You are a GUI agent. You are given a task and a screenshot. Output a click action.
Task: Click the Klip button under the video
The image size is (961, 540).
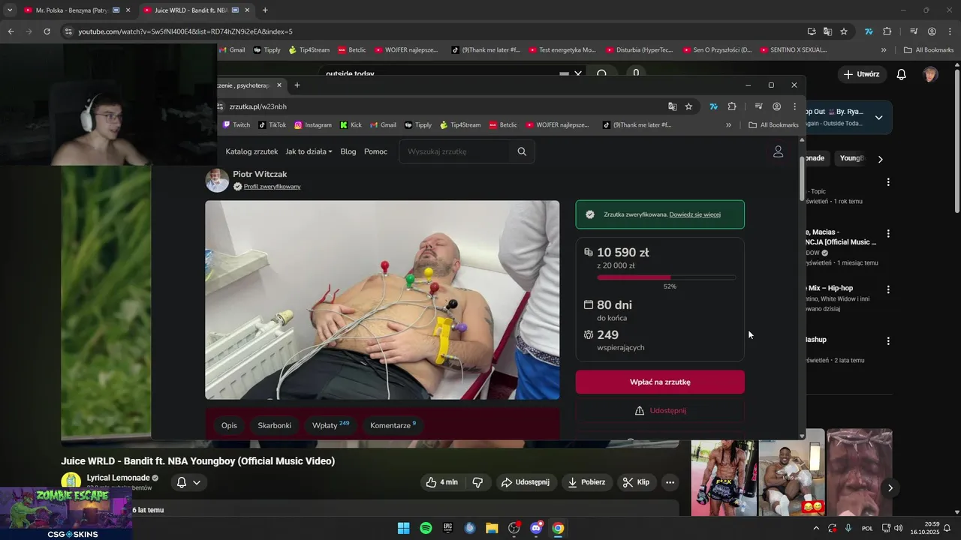636,482
